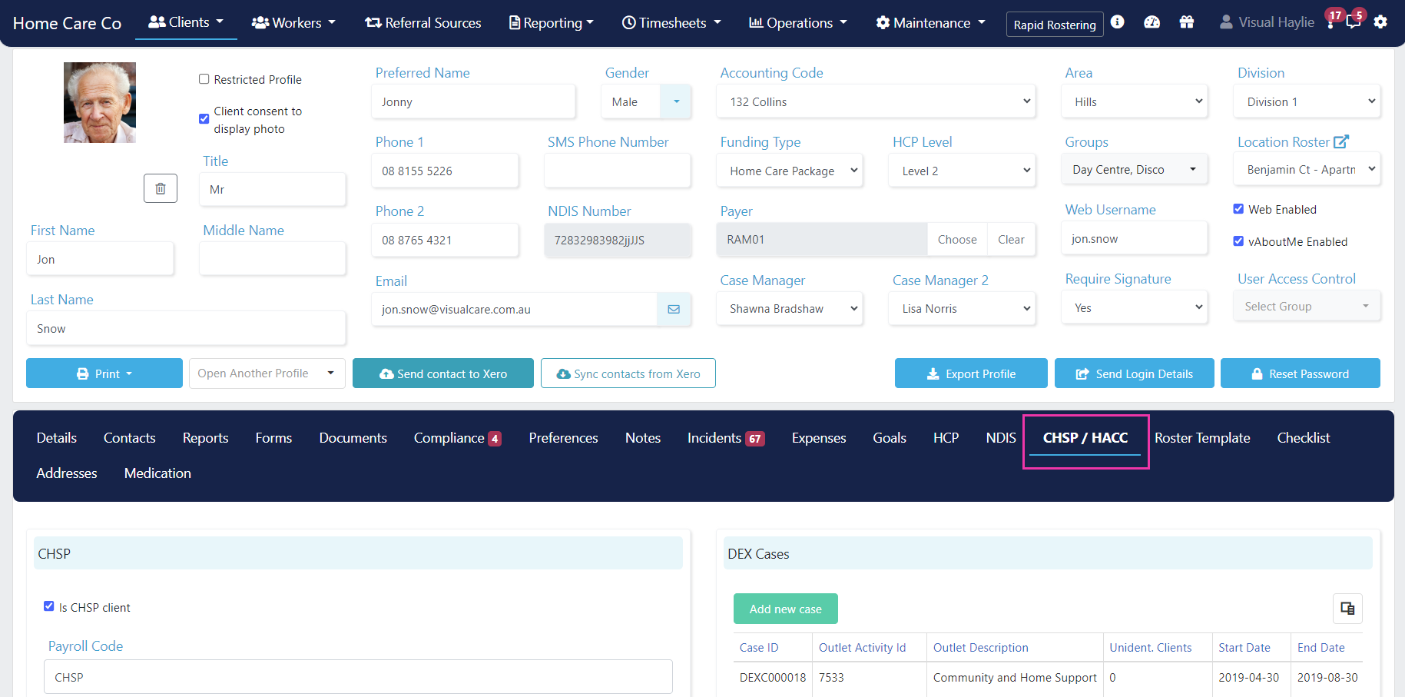The width and height of the screenshot is (1405, 697).
Task: Open the Maintenance menu
Action: 931,23
